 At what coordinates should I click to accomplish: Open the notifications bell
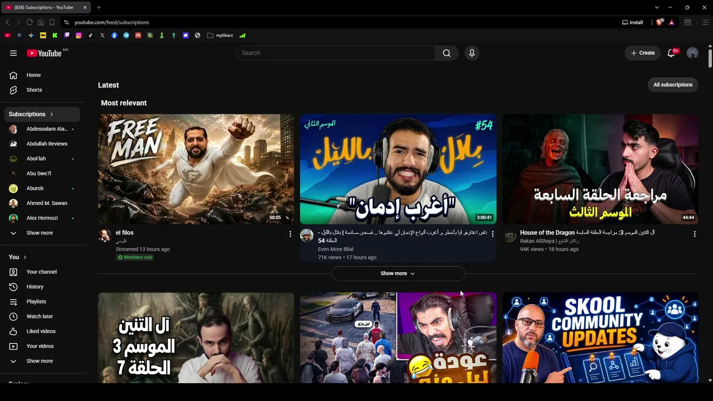click(x=671, y=53)
